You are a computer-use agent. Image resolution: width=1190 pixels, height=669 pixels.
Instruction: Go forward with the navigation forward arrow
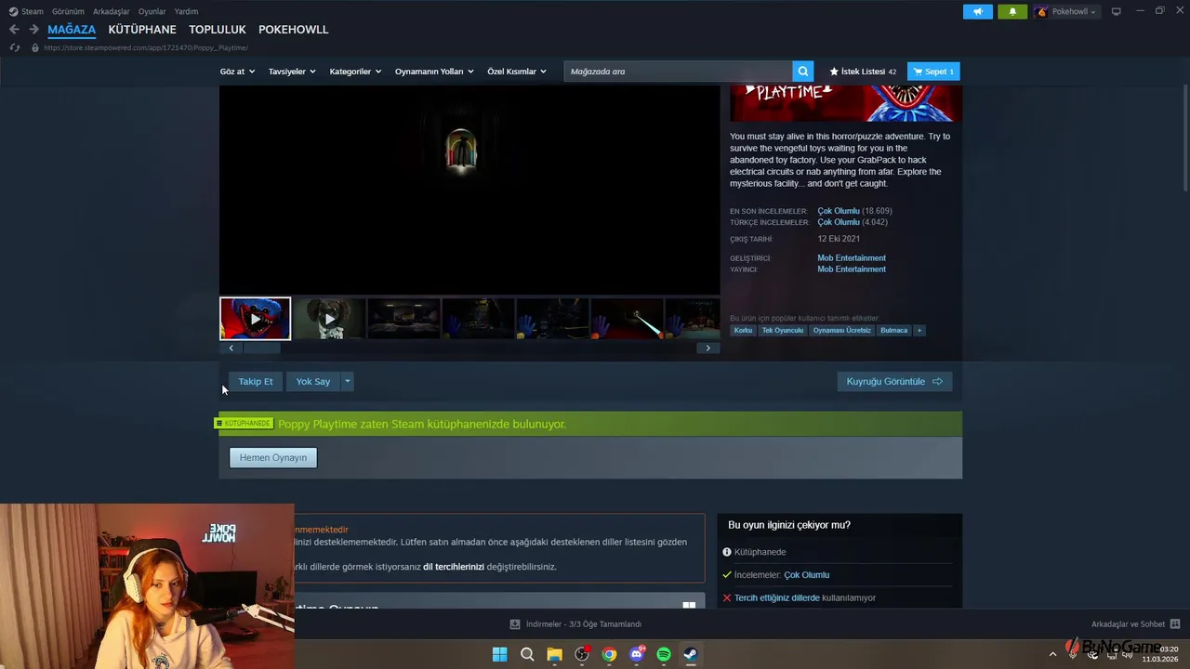[x=33, y=30]
